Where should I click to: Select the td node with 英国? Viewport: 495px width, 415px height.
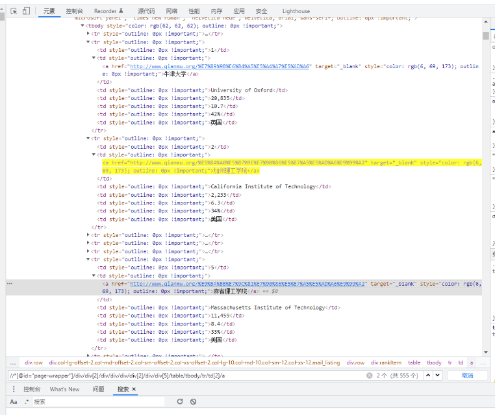167,123
